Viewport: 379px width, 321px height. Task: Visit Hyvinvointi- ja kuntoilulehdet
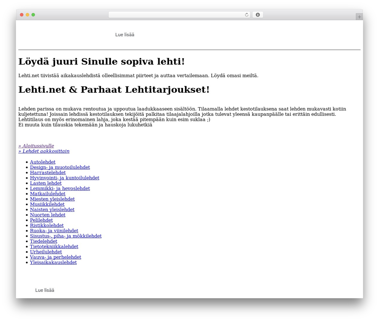(x=65, y=178)
